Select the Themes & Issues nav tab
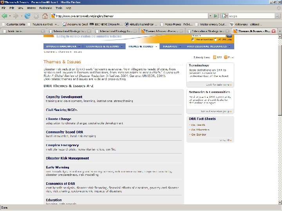This screenshot has width=282, height=211. click(x=143, y=46)
